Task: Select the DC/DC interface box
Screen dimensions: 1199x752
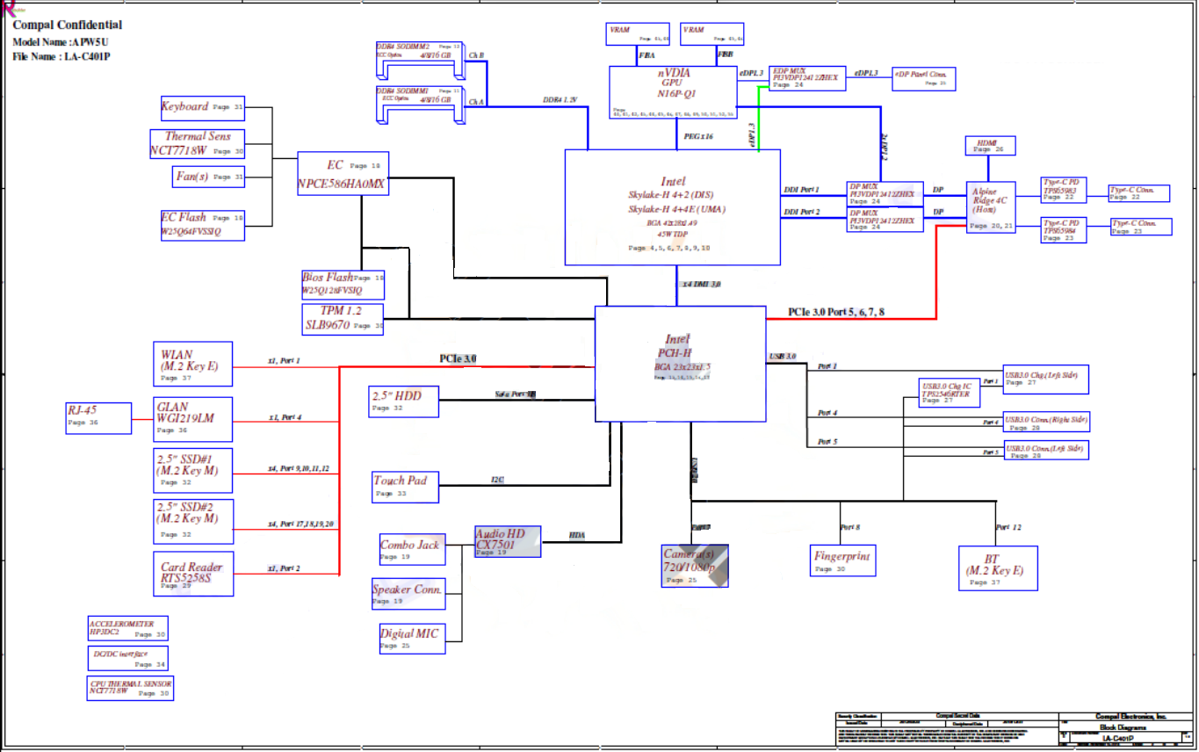Action: tap(129, 659)
